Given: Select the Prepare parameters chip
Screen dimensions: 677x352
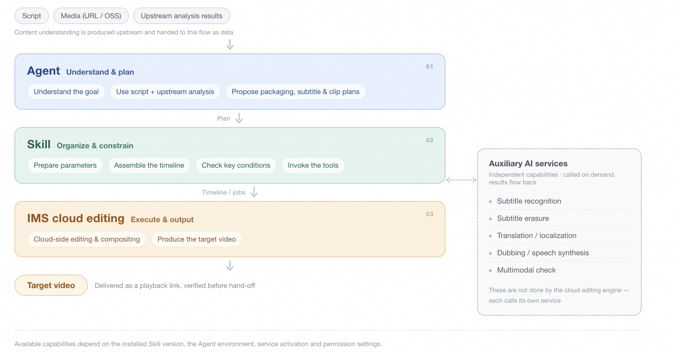Looking at the screenshot, I should point(65,165).
